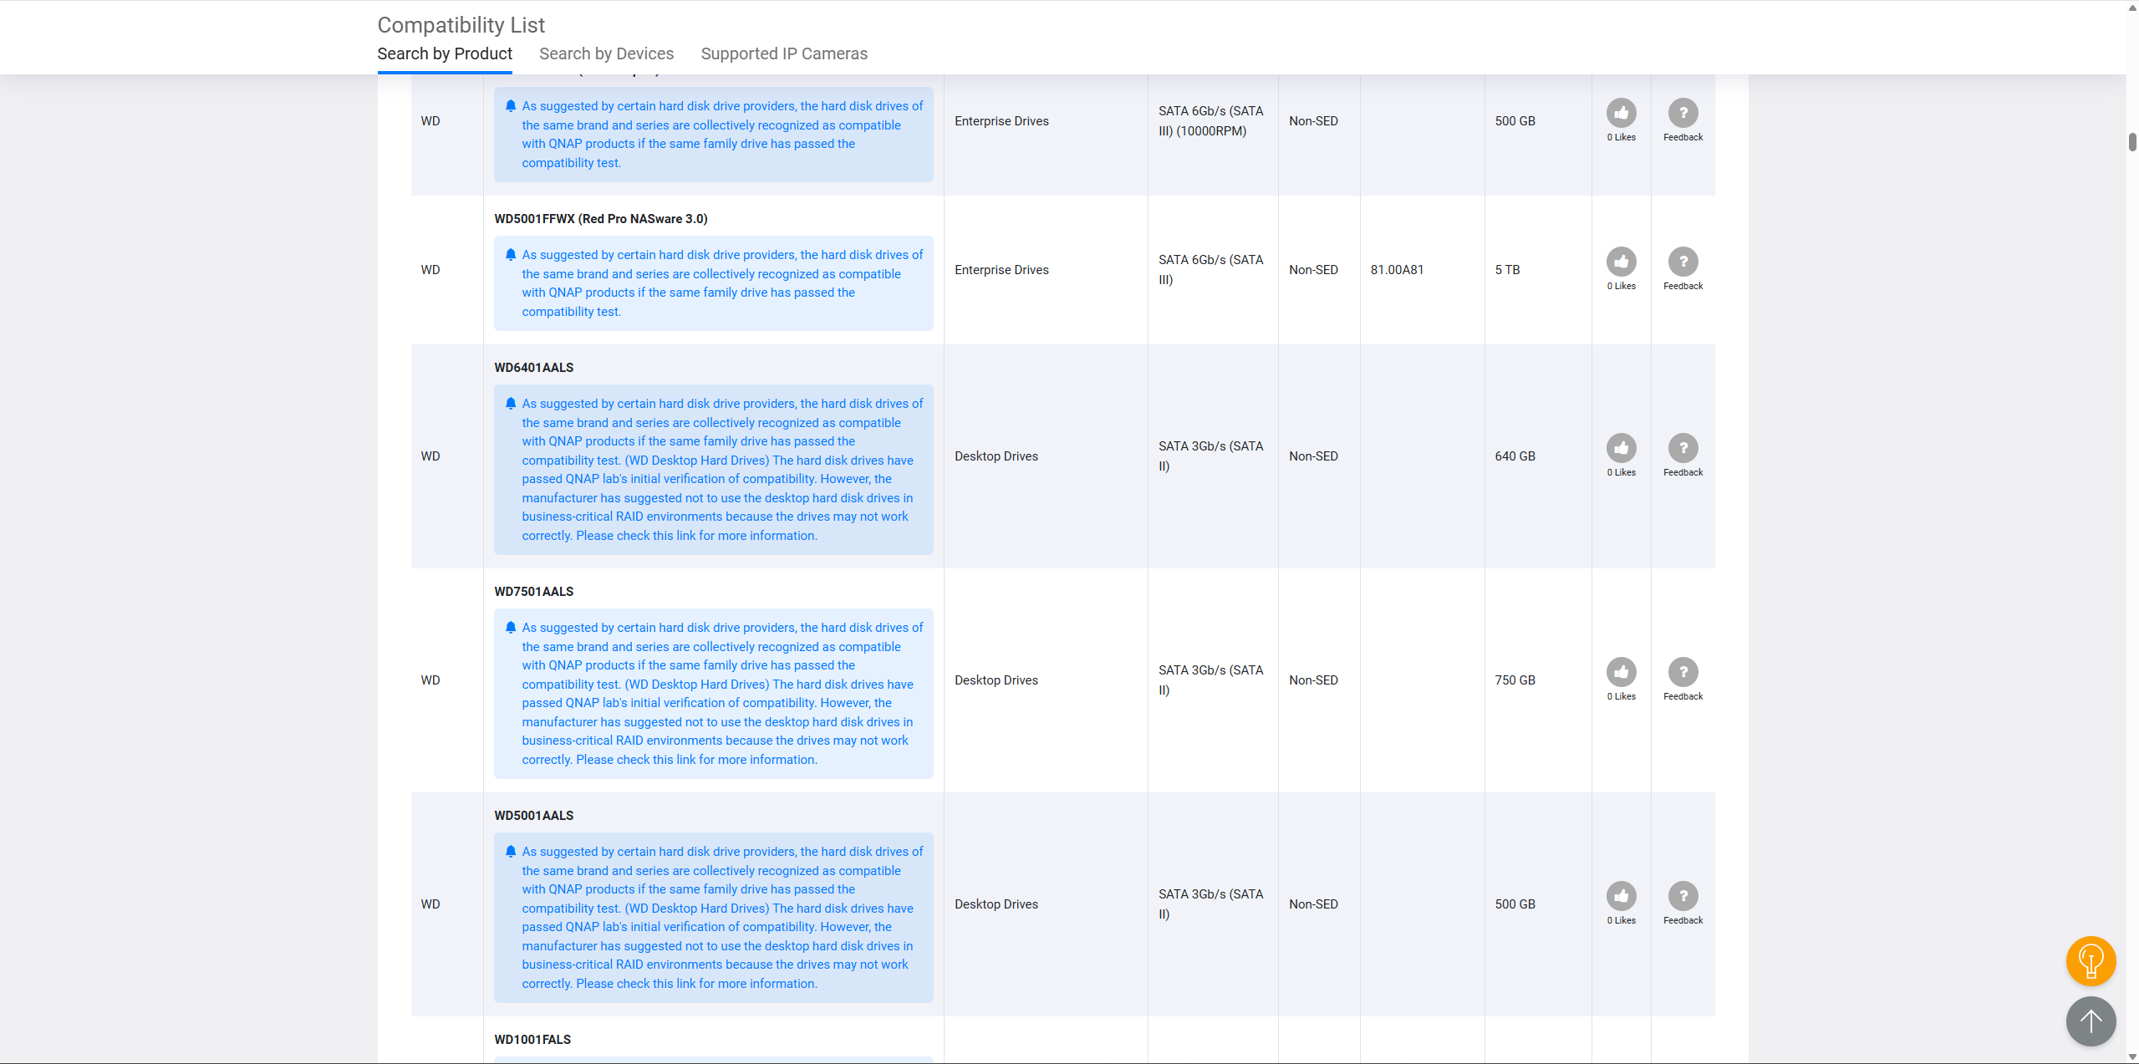Viewport: 2139px width, 1064px height.
Task: Like the WD5001FFWX Red Pro drive
Action: 1621,262
